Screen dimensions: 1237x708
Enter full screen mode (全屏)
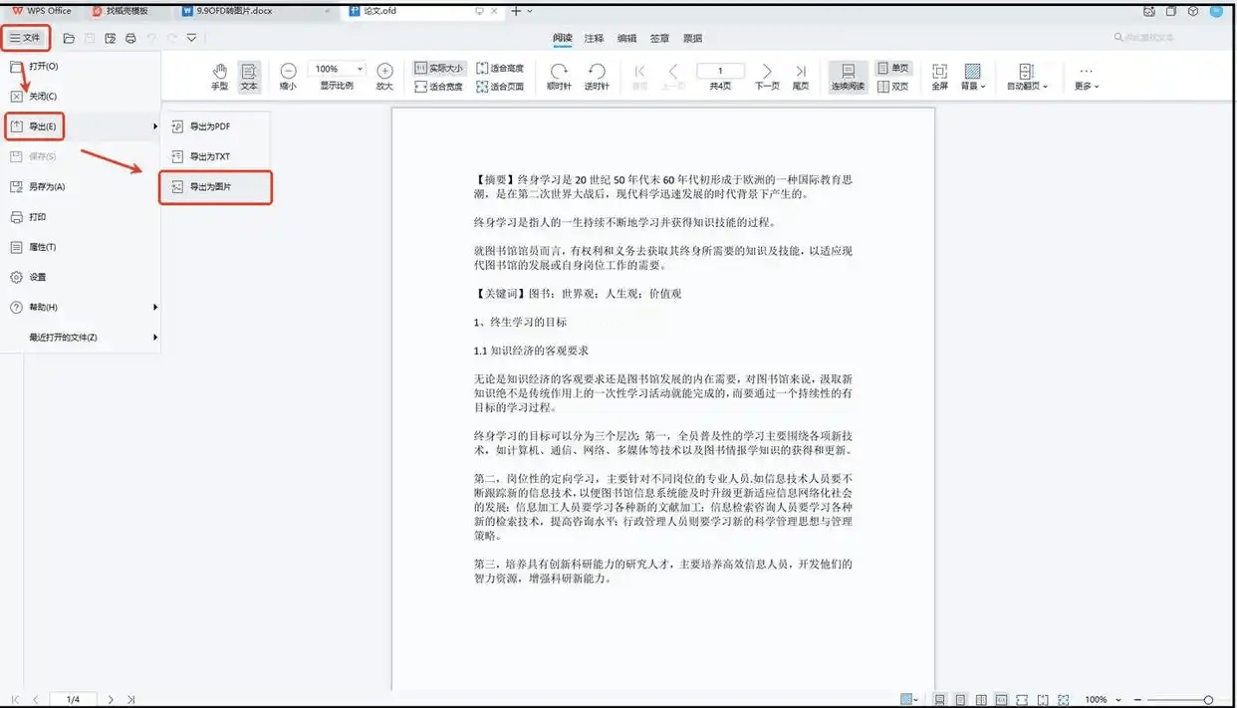point(939,77)
